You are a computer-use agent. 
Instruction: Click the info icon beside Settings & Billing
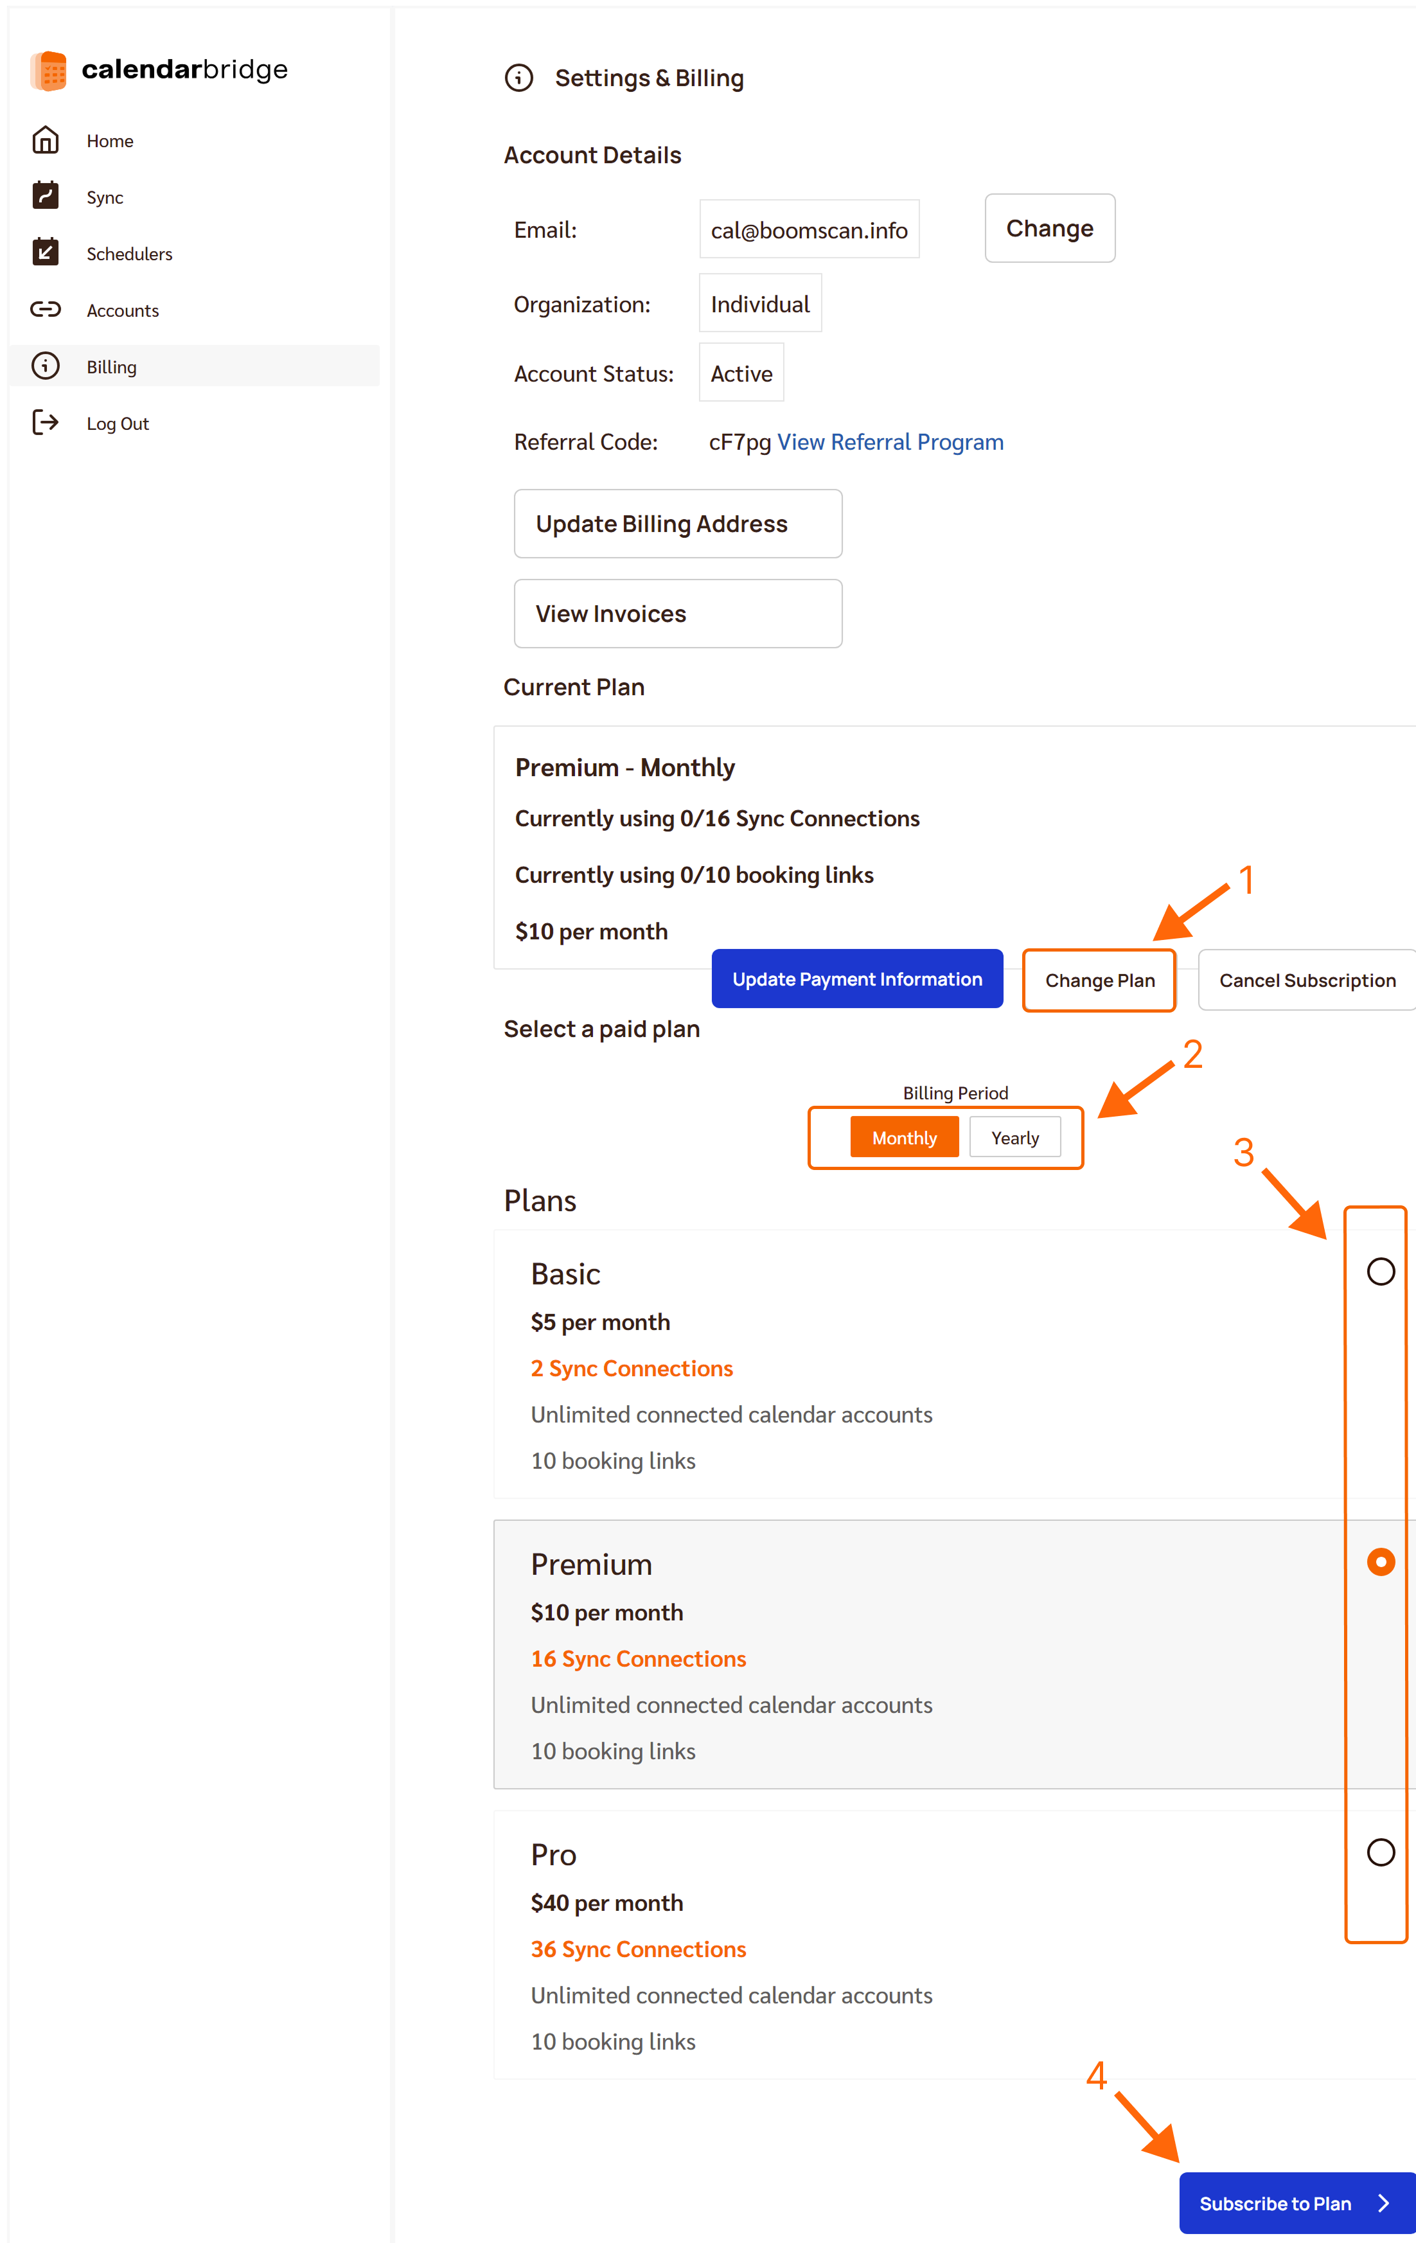pos(519,78)
